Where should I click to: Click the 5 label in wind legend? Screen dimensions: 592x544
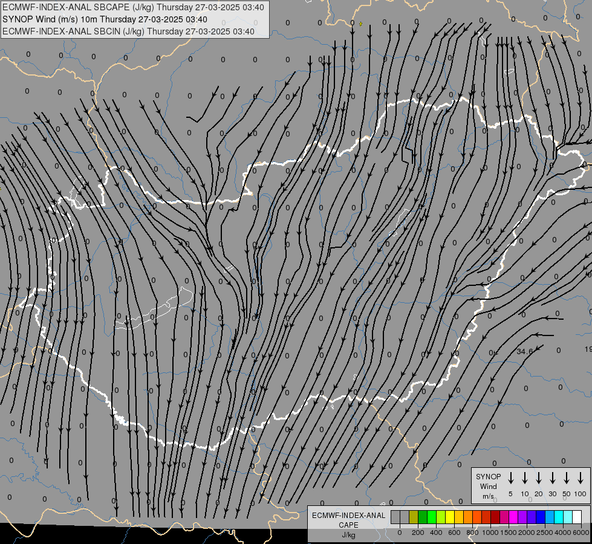(510, 494)
